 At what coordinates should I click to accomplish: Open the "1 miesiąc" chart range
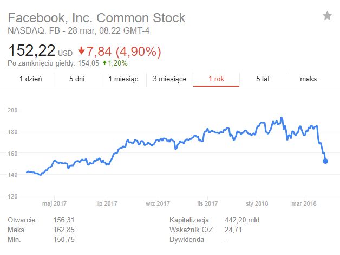point(123,79)
